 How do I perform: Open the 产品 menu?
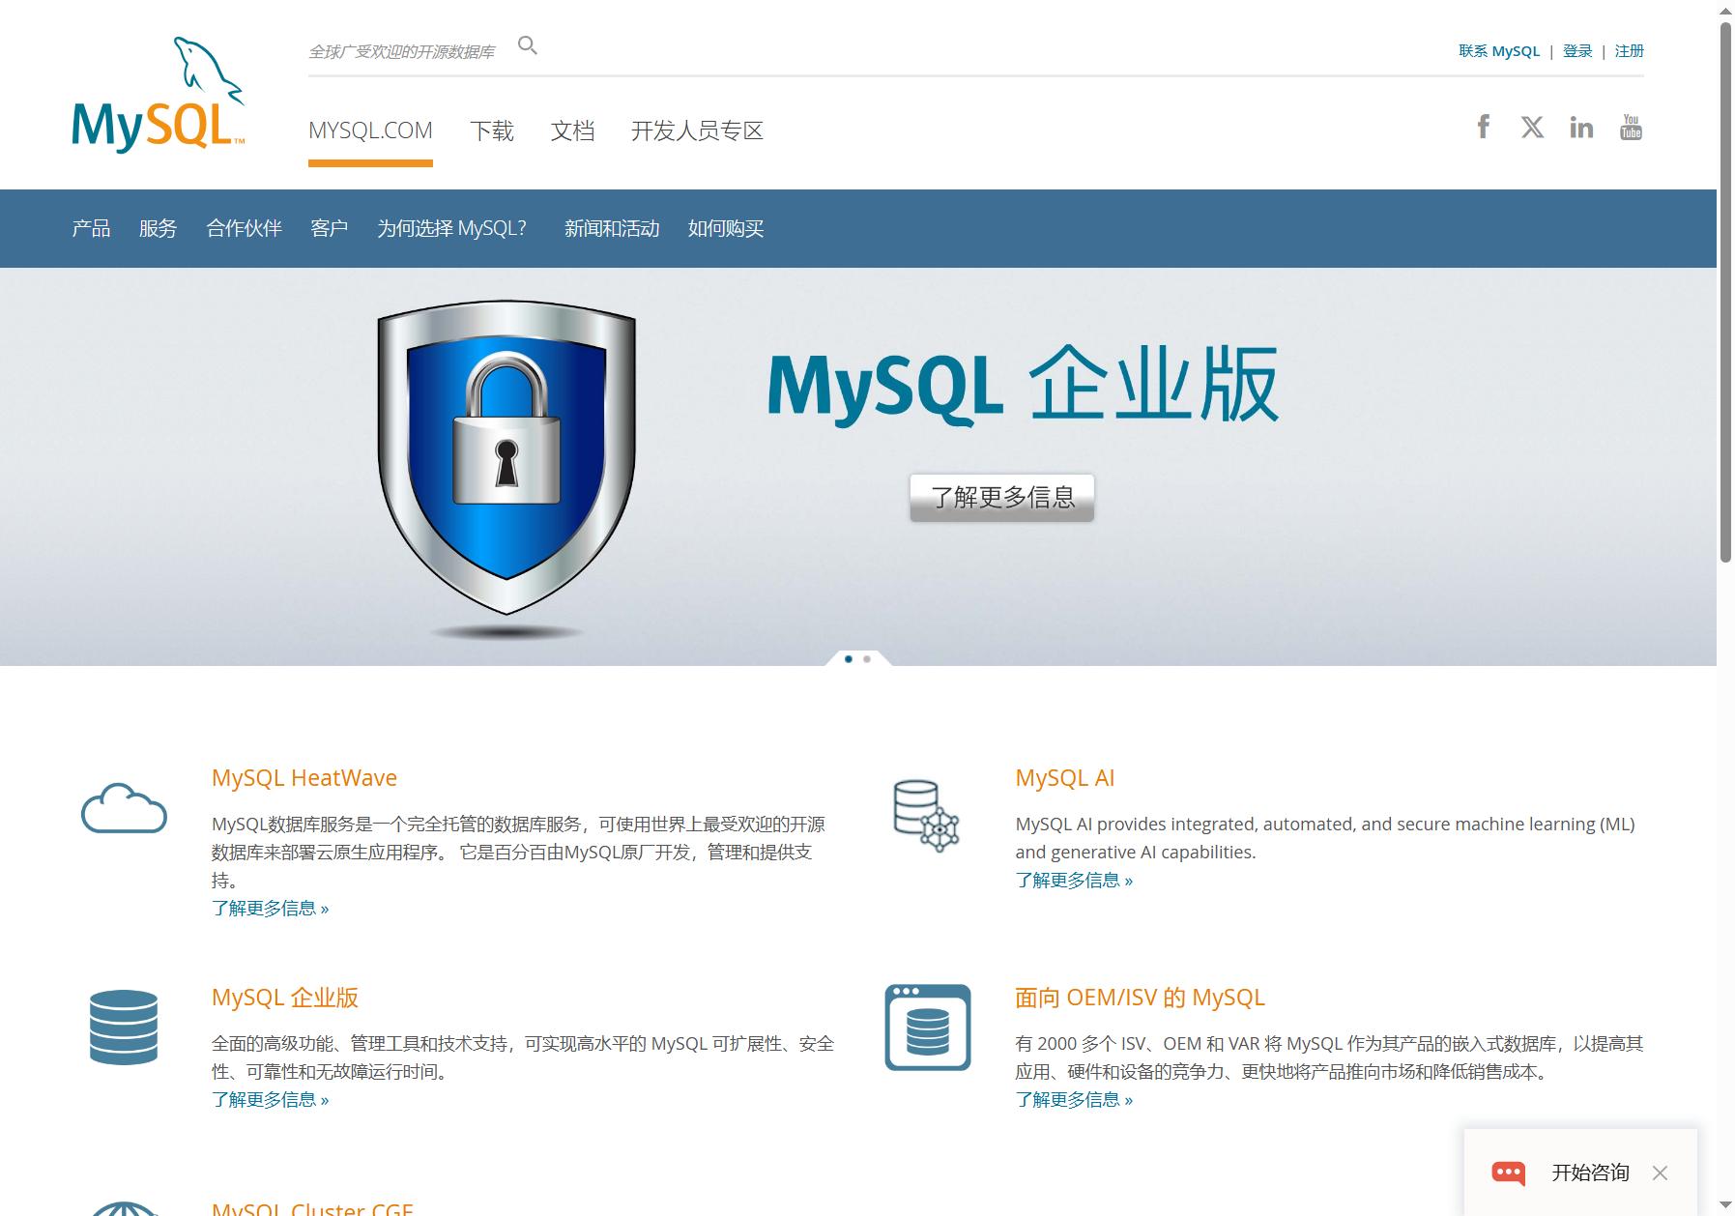tap(91, 228)
